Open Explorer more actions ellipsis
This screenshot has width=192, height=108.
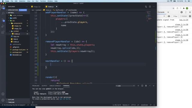click(x=27, y=7)
